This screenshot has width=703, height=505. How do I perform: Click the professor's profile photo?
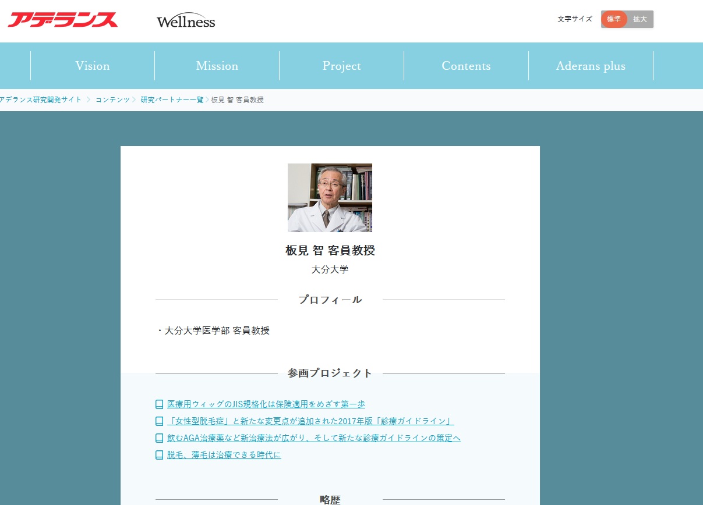[330, 198]
